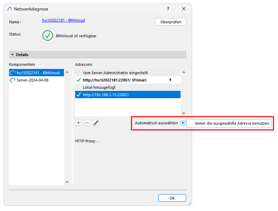The image size is (278, 211).
Task: Open the Automatisch auswählen arrow menu
Action: (183, 123)
